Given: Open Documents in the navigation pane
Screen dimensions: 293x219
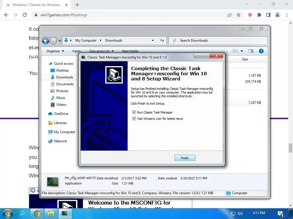Looking at the screenshot, I should click(x=62, y=84).
